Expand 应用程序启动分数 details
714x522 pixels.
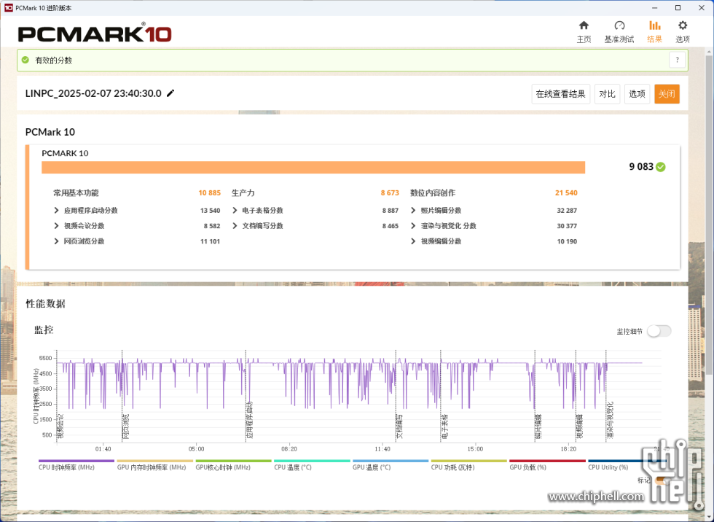coord(56,211)
